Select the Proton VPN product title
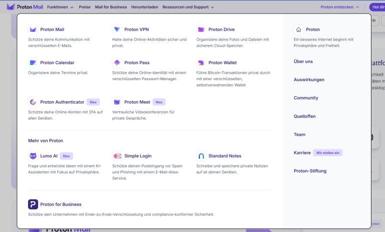The height and width of the screenshot is (232, 385). click(136, 30)
